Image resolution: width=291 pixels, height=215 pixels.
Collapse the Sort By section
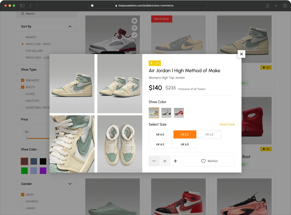point(70,26)
